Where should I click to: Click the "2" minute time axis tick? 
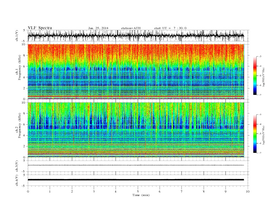click(72, 191)
